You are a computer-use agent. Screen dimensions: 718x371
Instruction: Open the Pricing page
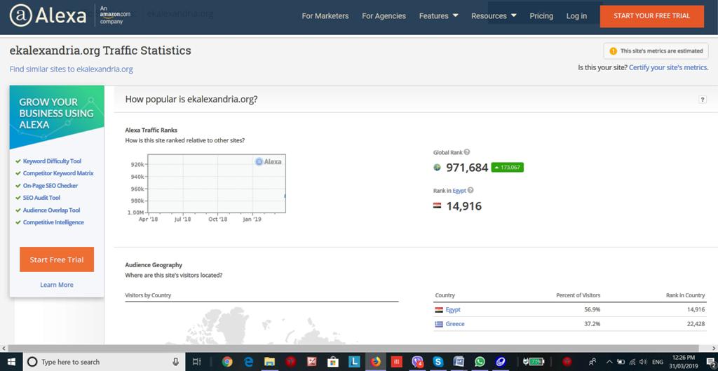click(541, 16)
